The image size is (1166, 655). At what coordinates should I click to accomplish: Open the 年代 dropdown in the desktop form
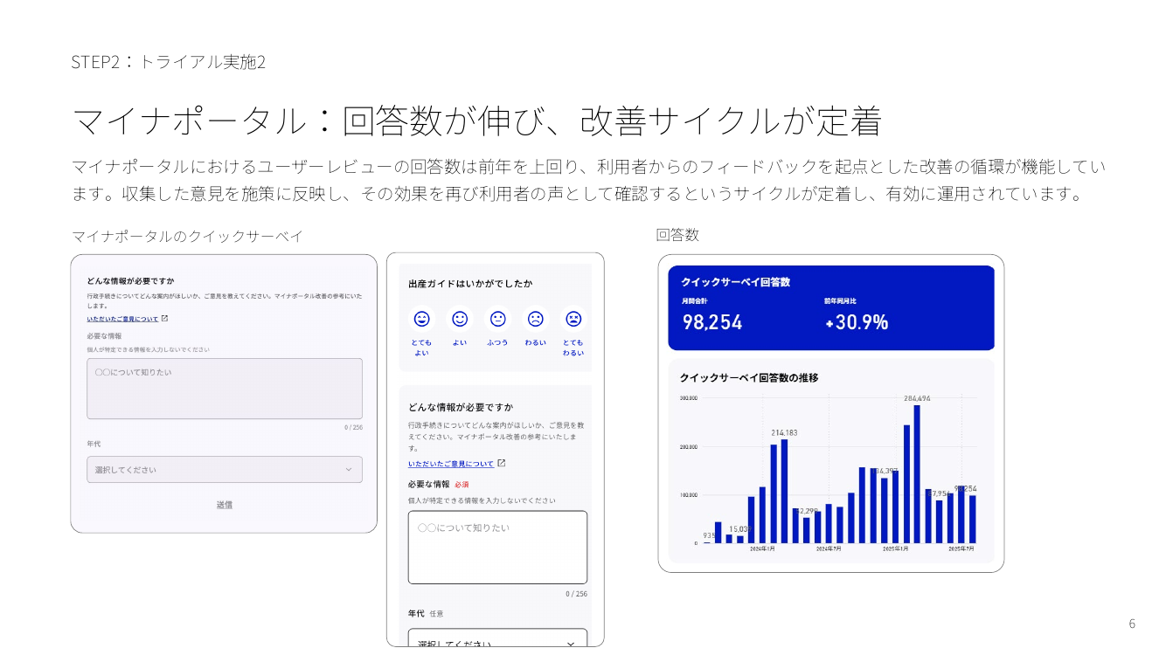225,470
